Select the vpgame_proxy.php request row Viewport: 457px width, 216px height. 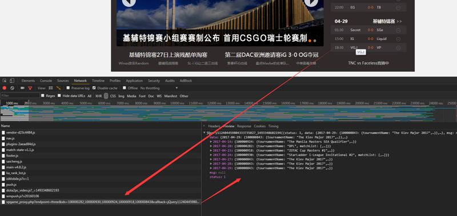101,202
